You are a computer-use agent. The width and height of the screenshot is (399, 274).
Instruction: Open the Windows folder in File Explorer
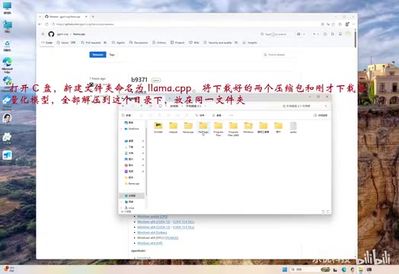tap(248, 128)
